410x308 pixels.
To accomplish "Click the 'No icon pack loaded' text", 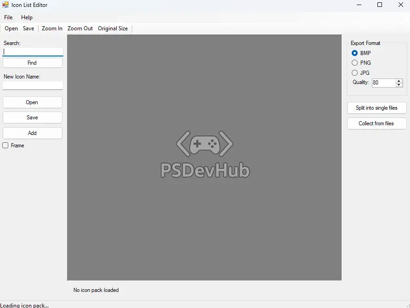I will (x=96, y=290).
